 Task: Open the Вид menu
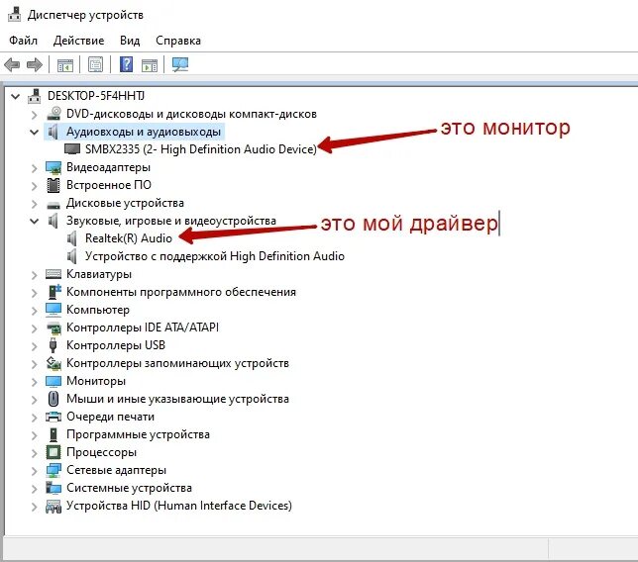tap(130, 41)
